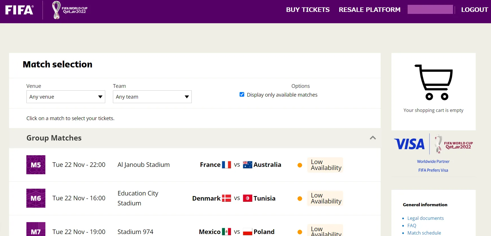
Task: Click orange availability dot for France match
Action: coord(300,165)
